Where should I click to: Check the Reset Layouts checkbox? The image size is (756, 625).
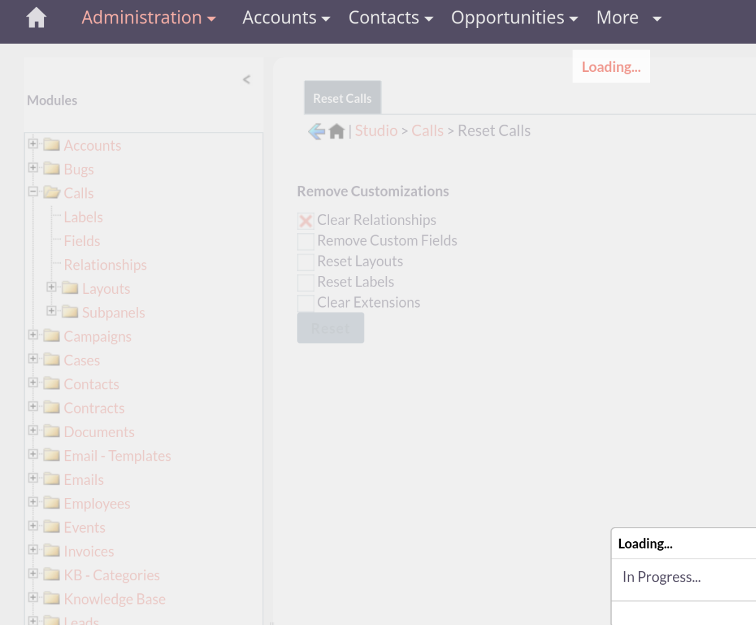[305, 262]
